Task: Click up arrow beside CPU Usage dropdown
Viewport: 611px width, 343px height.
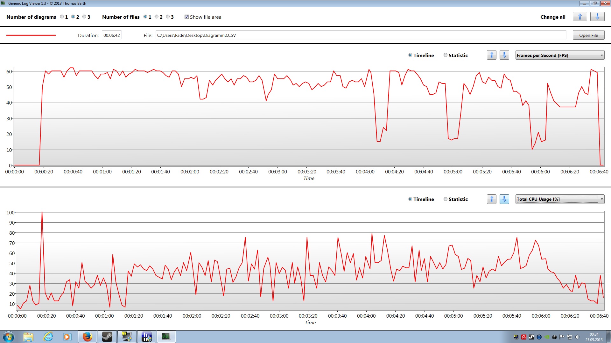Action: [491, 199]
